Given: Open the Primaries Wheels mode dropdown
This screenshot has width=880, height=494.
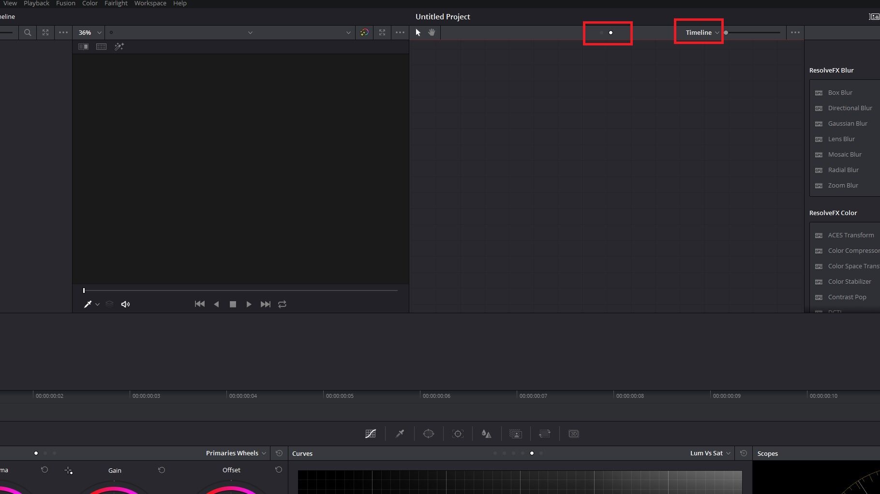Looking at the screenshot, I should 236,453.
